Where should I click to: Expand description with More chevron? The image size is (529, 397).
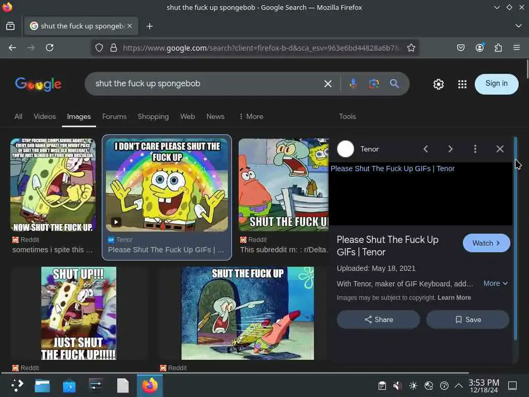495,284
